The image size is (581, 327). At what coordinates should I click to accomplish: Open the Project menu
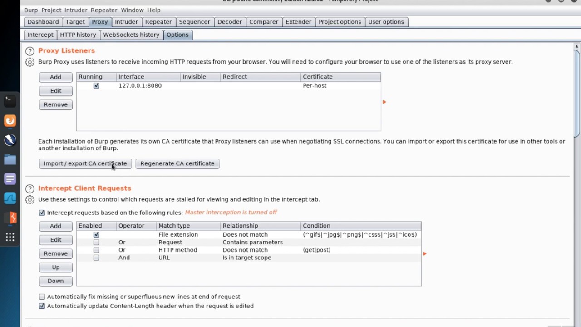tap(51, 10)
